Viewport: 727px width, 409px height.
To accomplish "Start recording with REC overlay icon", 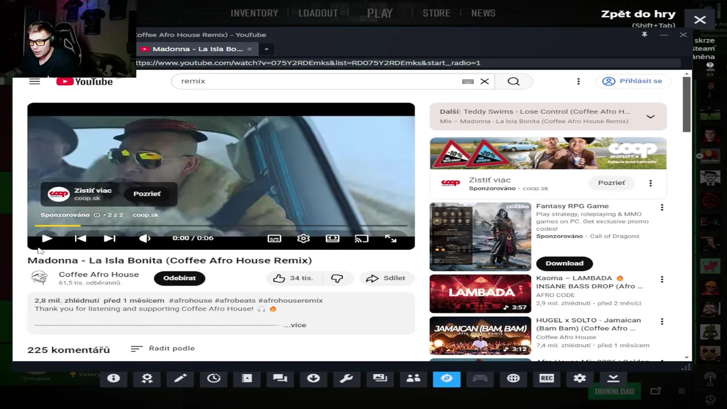I will tap(546, 378).
